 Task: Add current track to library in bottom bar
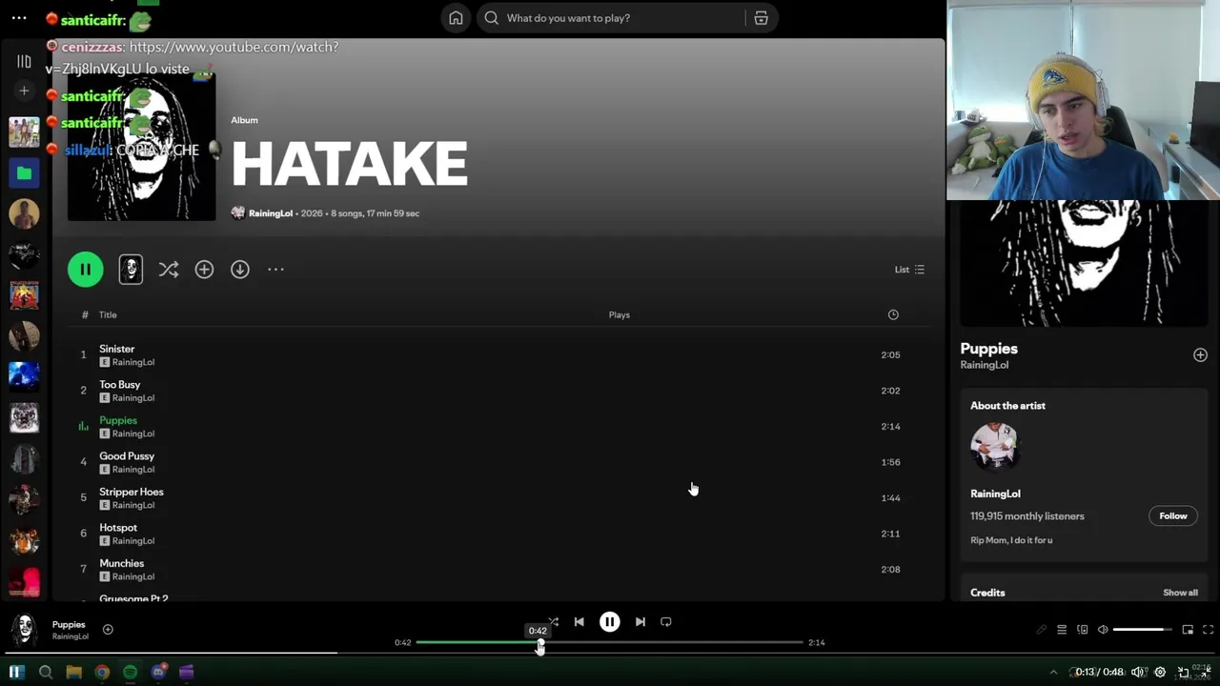108,629
